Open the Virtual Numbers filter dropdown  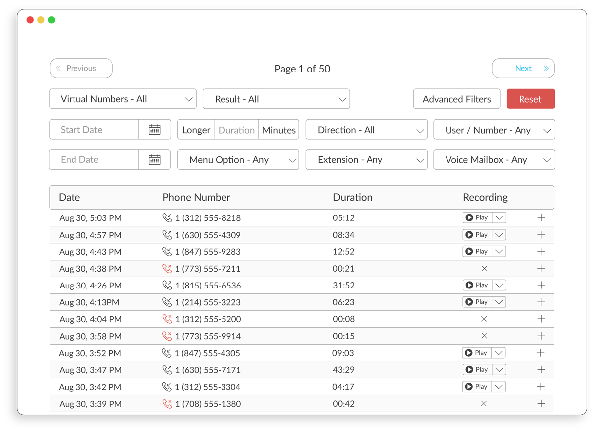pyautogui.click(x=123, y=99)
